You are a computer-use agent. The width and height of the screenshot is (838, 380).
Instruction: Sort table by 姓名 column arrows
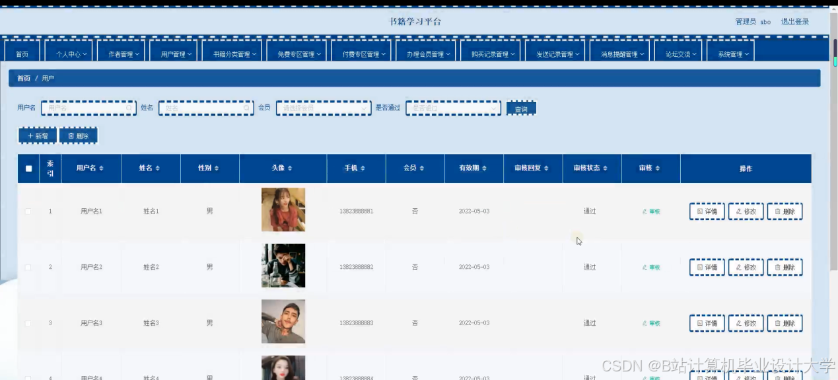157,169
